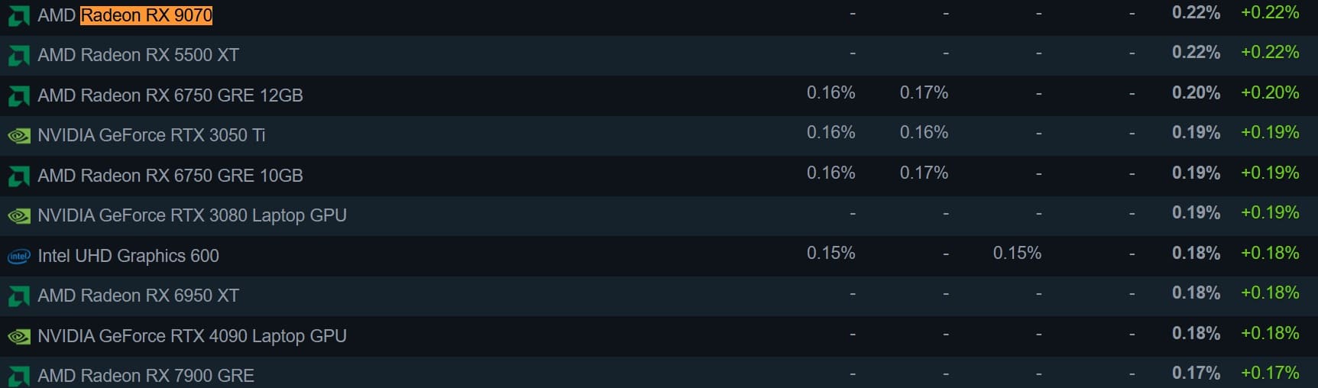
Task: Click the Intel UHD Graphics 600 label
Action: [128, 256]
